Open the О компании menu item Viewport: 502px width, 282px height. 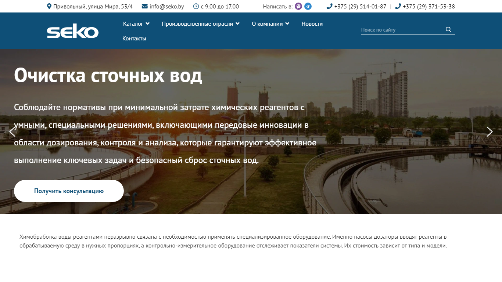point(267,23)
